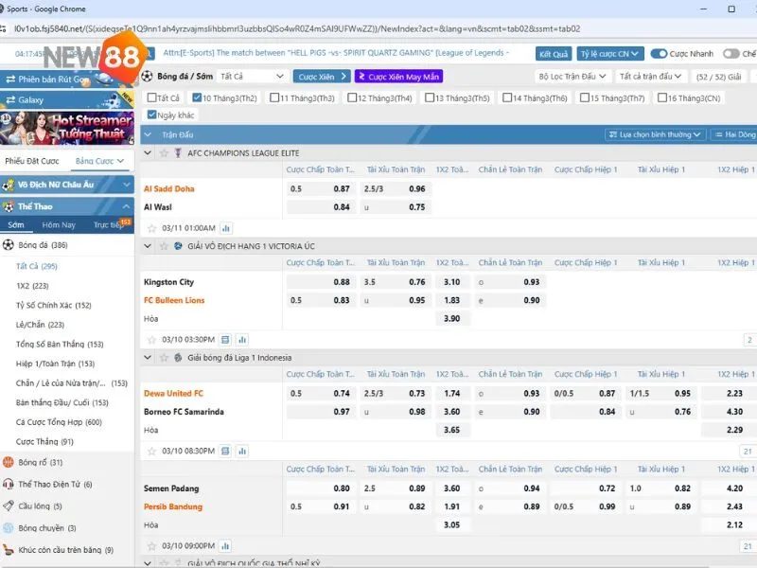Screen dimensions: 757x568
Task: Click the headset icon for Thể Thao Điện Tử
Action: pyautogui.click(x=9, y=484)
